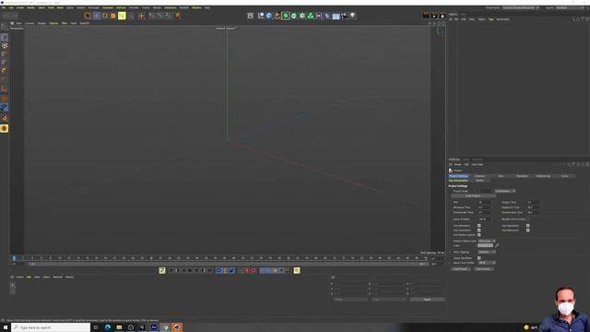Image resolution: width=590 pixels, height=332 pixels.
Task: Expand the View Clipping disclosure arrow
Action: tap(450, 252)
